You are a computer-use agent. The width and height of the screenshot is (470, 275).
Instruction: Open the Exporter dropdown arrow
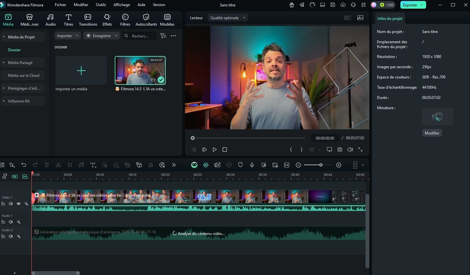[422, 5]
